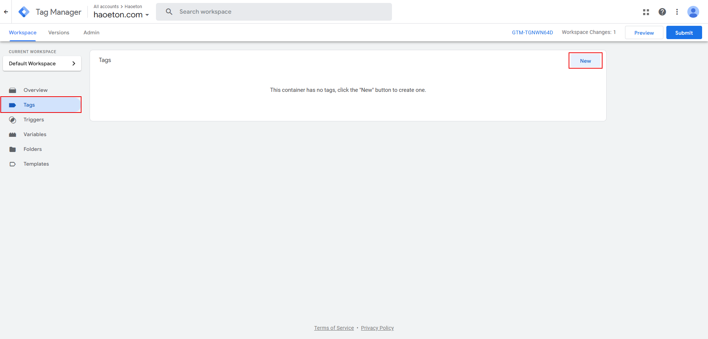Expand the haeoton.com container dropdown

121,15
